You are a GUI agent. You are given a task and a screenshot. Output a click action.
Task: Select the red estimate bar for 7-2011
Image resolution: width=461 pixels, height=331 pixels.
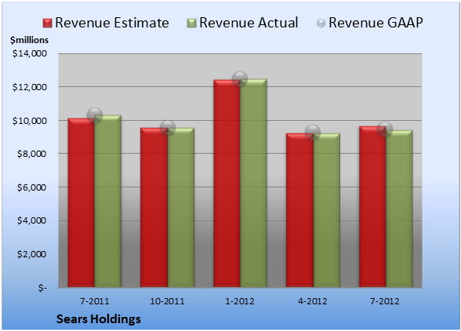tap(82, 202)
